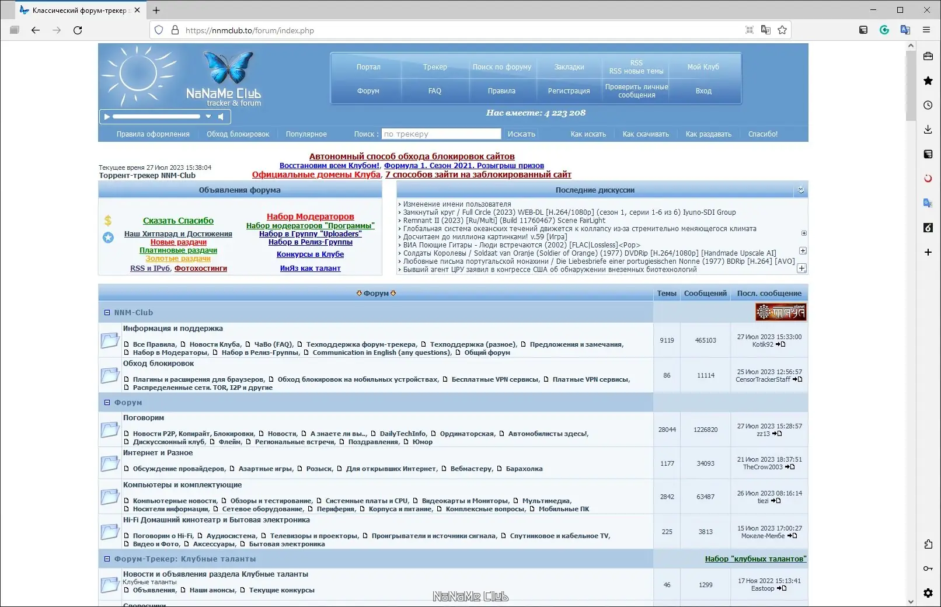The width and height of the screenshot is (941, 607).
Task: Open the key passwords icon in side panel
Action: 928,568
